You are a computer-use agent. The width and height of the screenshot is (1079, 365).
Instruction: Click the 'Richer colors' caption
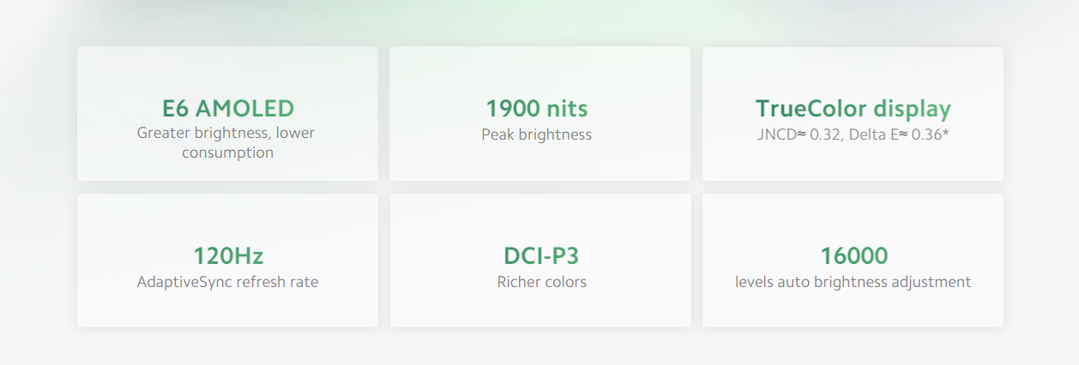[540, 282]
